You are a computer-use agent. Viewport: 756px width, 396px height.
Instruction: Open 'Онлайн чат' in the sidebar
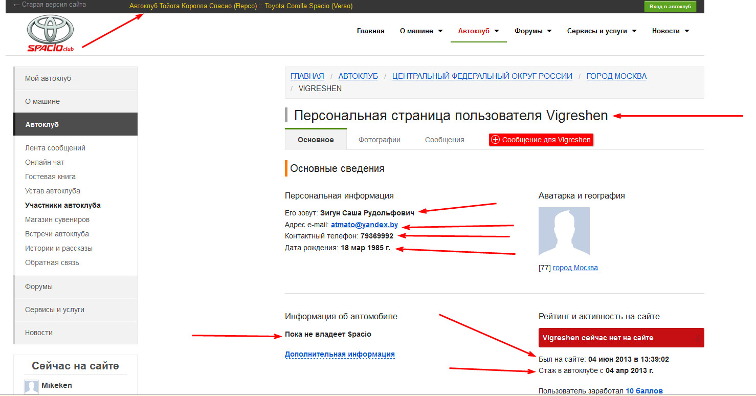point(45,162)
